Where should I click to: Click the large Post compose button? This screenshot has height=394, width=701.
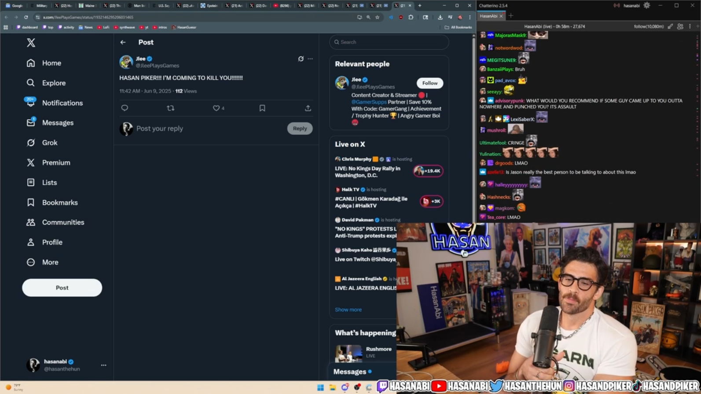click(x=62, y=288)
